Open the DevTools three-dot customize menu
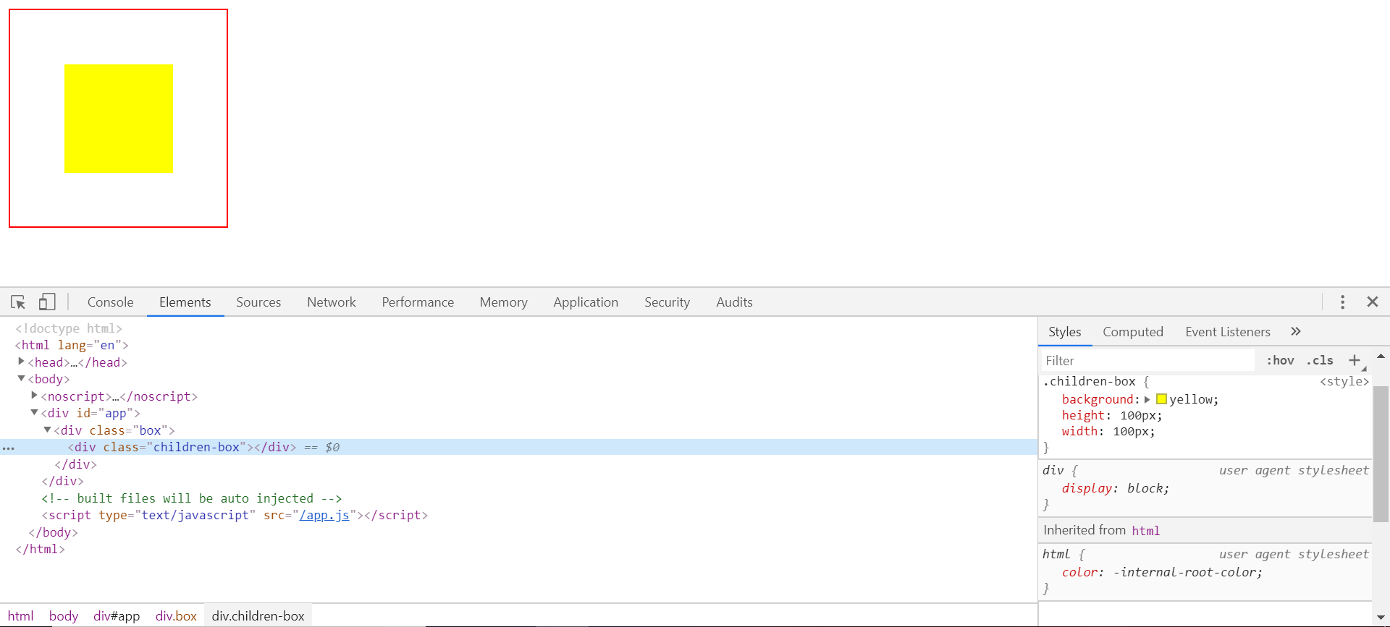The height and width of the screenshot is (627, 1390). (1342, 302)
